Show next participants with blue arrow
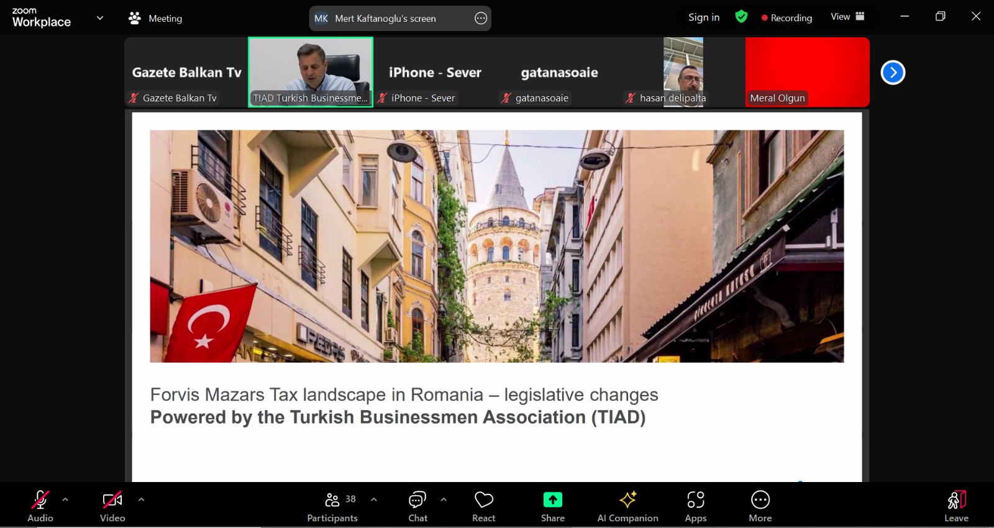Screen dimensions: 994x528 click(893, 73)
